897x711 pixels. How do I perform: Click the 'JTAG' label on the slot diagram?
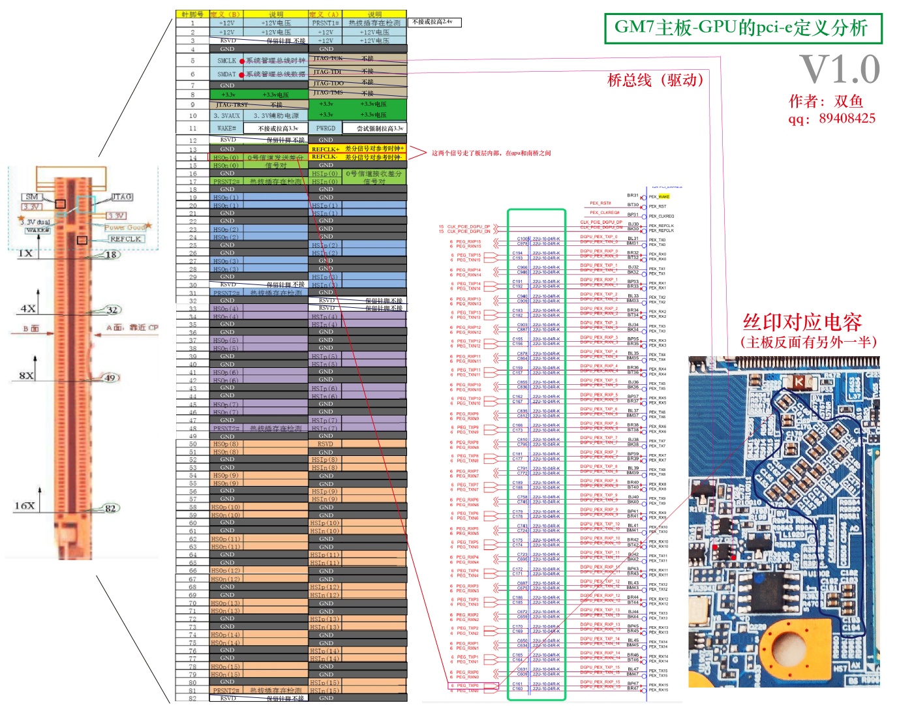121,196
